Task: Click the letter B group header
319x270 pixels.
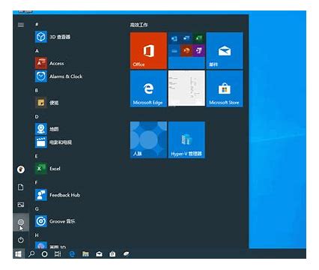Action: (x=37, y=90)
